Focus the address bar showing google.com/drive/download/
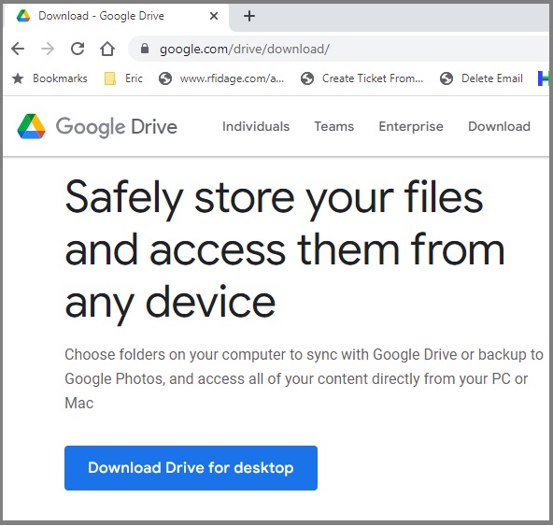This screenshot has height=526, width=553. click(338, 49)
